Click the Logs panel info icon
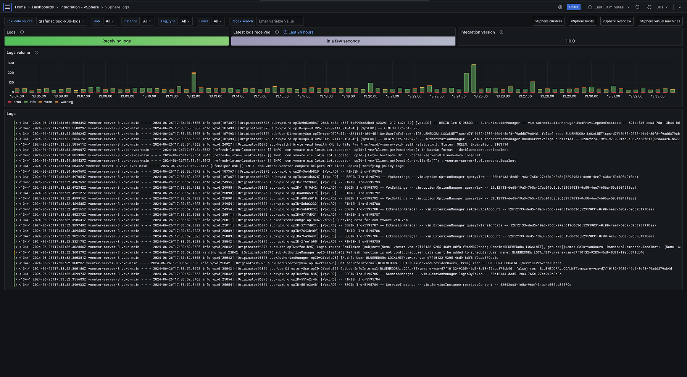The height and width of the screenshot is (377, 687). [x=22, y=32]
